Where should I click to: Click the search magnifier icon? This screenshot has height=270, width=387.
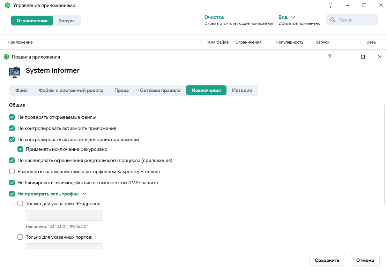(x=333, y=20)
